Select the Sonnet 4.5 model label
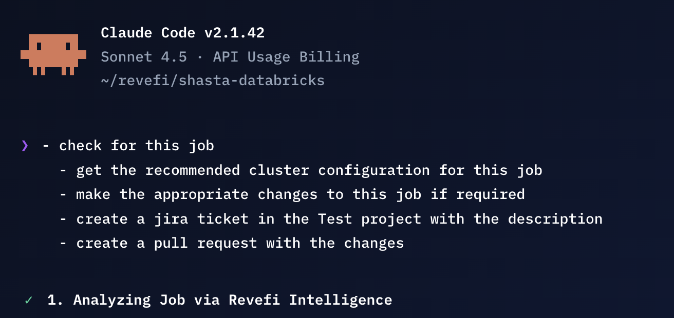Viewport: 674px width, 318px height. [x=144, y=57]
